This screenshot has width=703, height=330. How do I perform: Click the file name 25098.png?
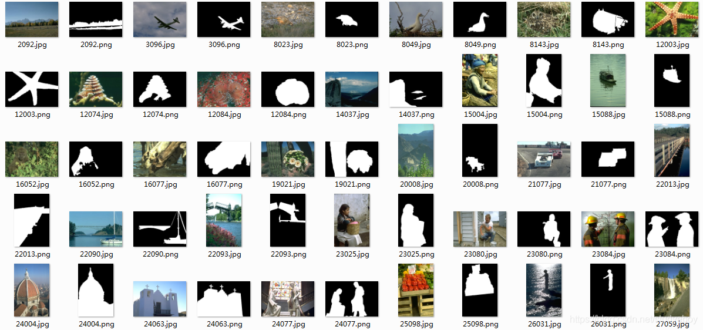coord(480,324)
